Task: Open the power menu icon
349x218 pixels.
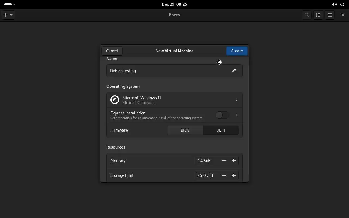Action: (x=342, y=4)
